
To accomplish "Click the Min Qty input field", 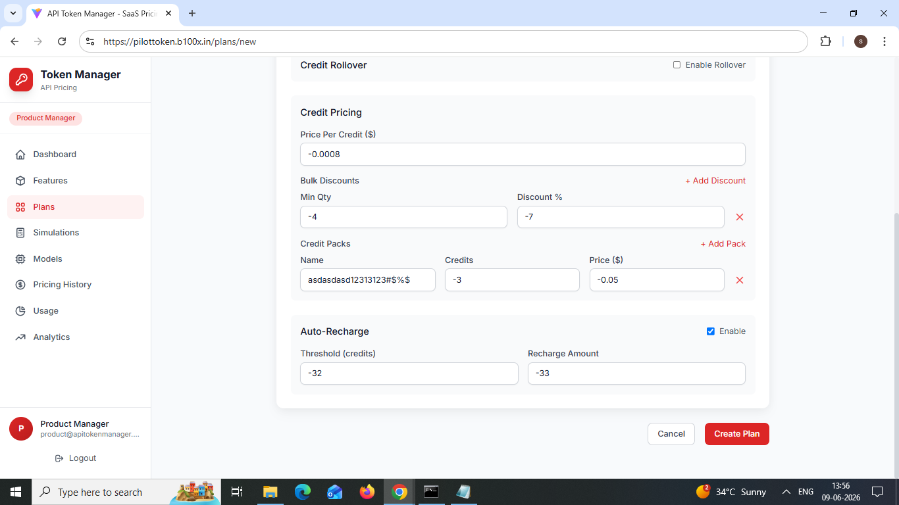I will 403,217.
